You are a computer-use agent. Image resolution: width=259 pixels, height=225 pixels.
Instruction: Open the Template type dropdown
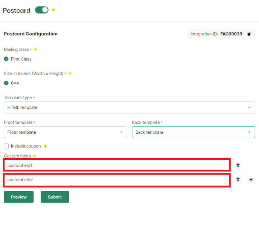tap(129, 107)
